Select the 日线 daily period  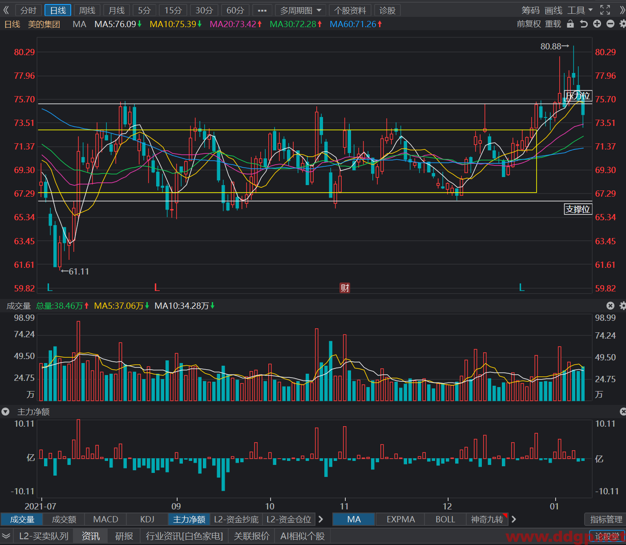(x=58, y=10)
